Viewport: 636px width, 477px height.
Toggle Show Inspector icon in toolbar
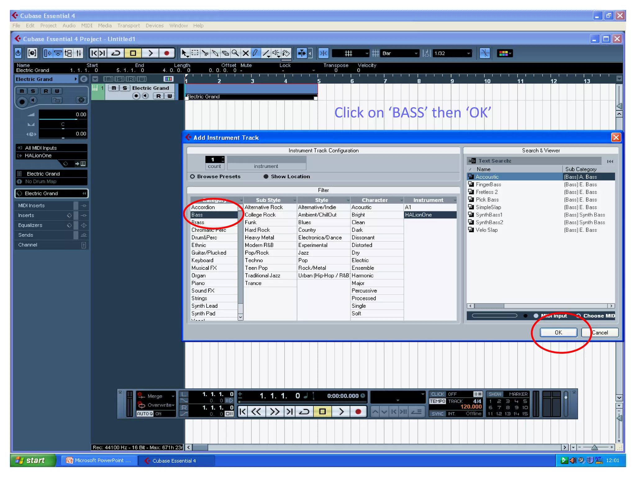pos(48,53)
